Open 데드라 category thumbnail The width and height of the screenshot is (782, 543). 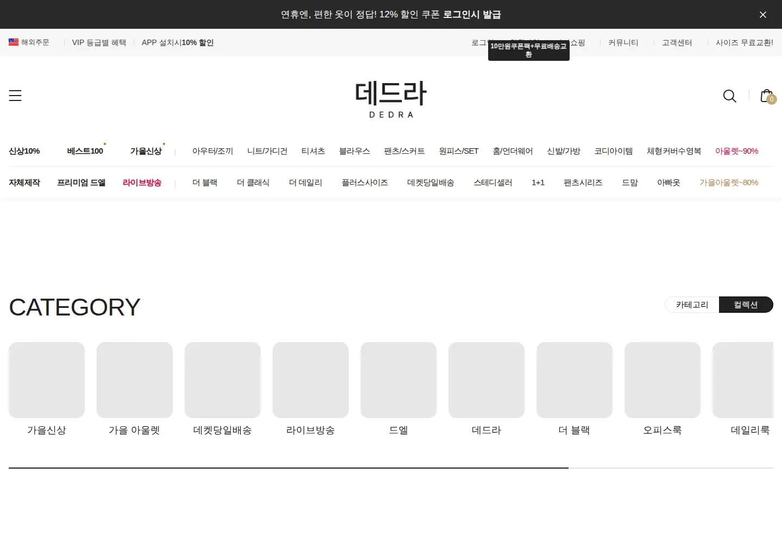tap(487, 380)
